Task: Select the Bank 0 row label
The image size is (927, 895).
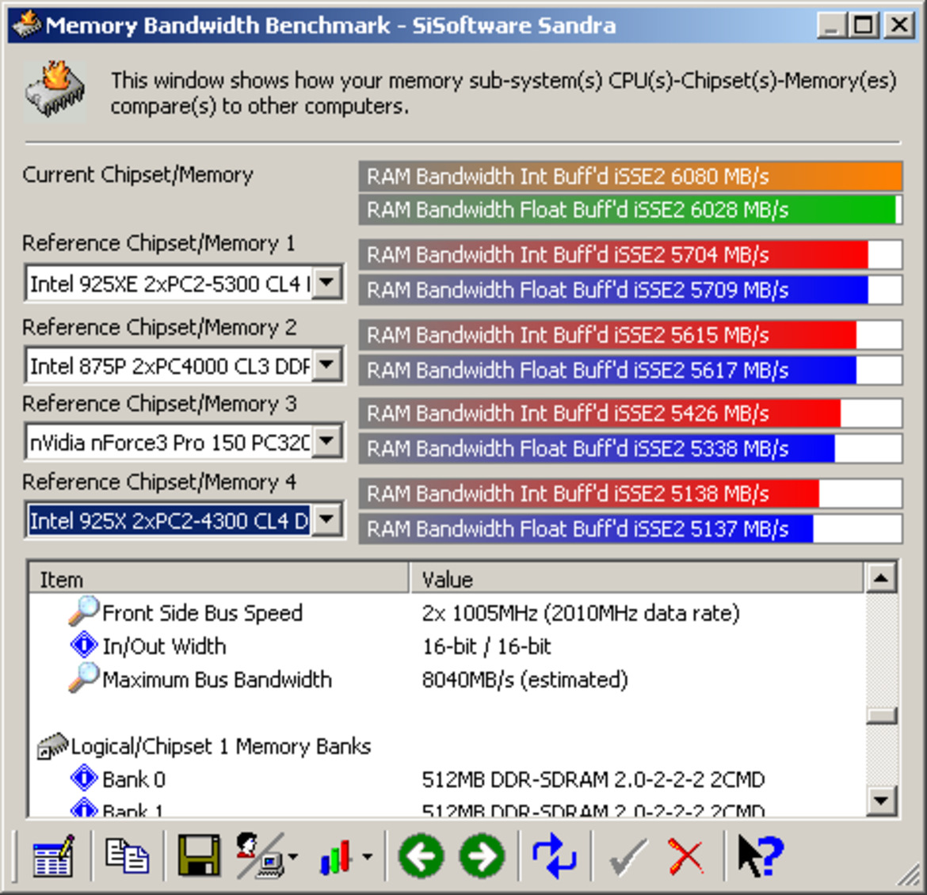Action: pos(134,779)
